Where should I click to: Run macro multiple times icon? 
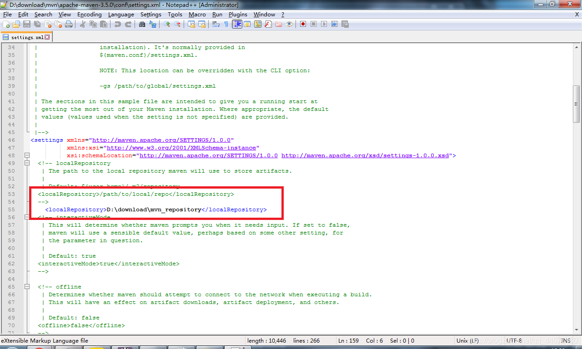tap(334, 24)
